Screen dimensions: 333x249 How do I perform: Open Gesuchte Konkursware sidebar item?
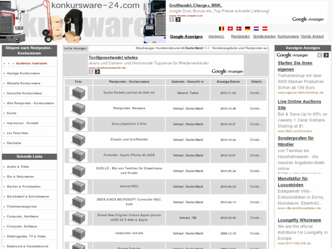(x=24, y=93)
